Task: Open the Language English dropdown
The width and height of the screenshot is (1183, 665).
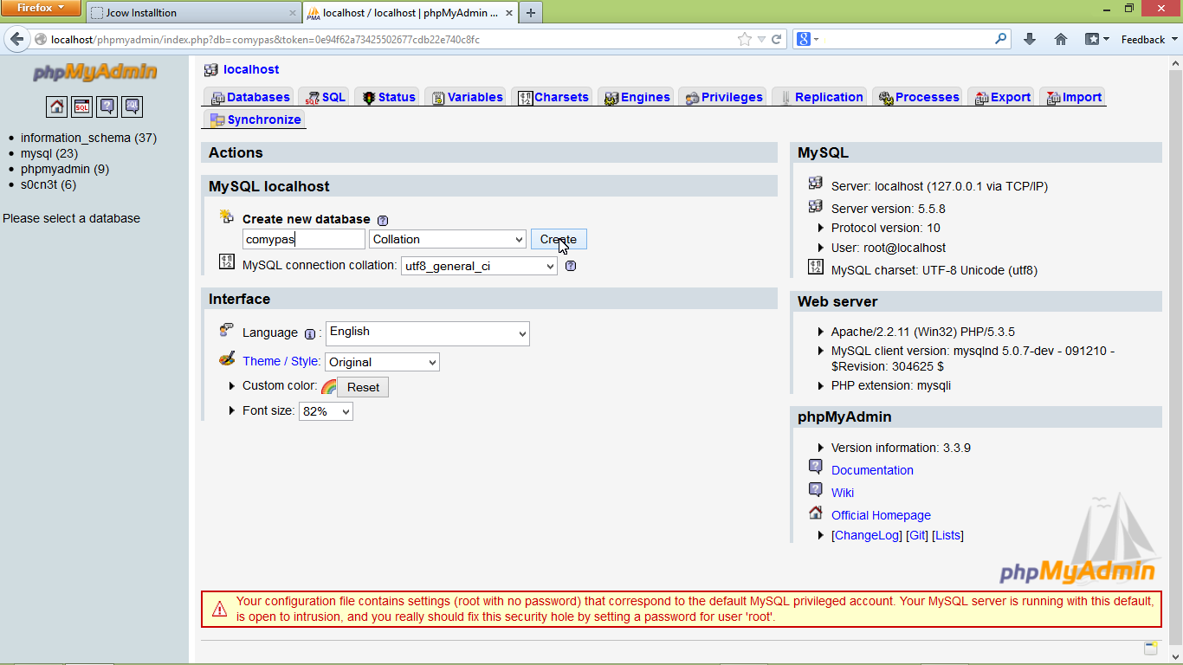Action: [428, 333]
